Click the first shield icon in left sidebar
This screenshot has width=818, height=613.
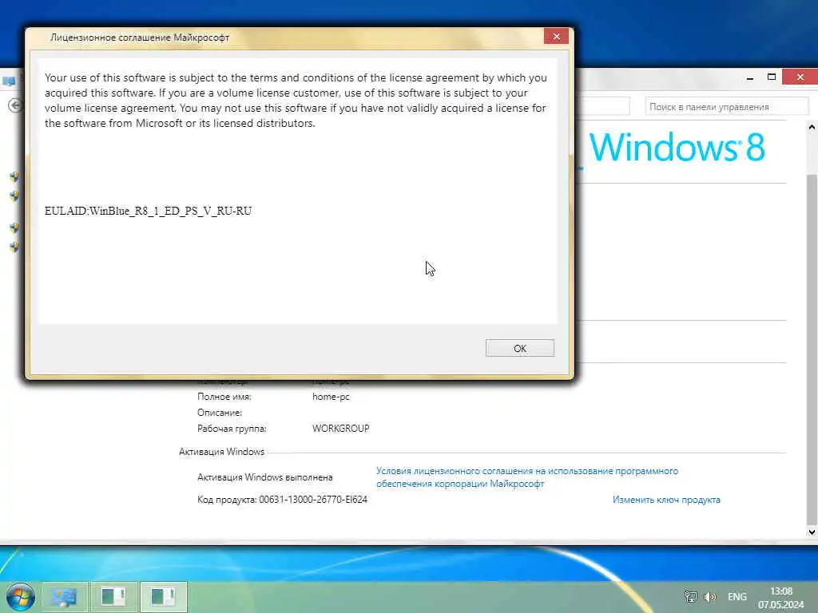[14, 176]
